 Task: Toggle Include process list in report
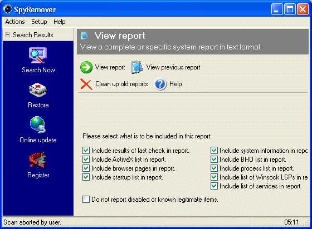(x=214, y=168)
